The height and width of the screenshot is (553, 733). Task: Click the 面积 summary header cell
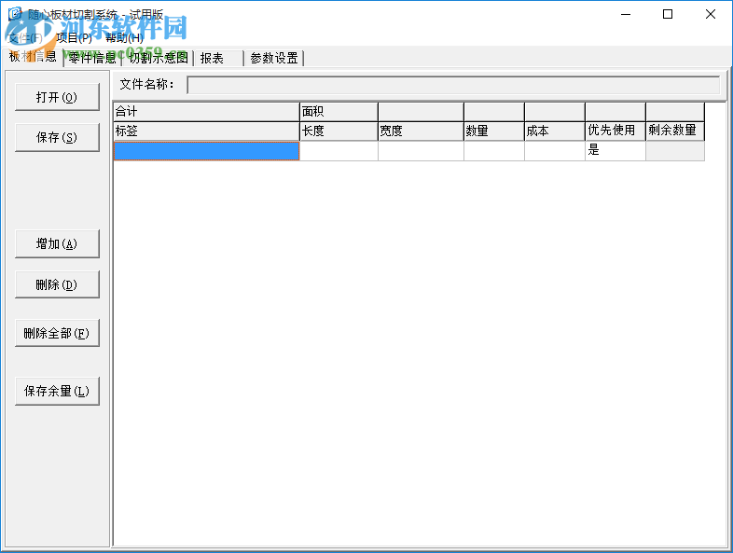[339, 112]
